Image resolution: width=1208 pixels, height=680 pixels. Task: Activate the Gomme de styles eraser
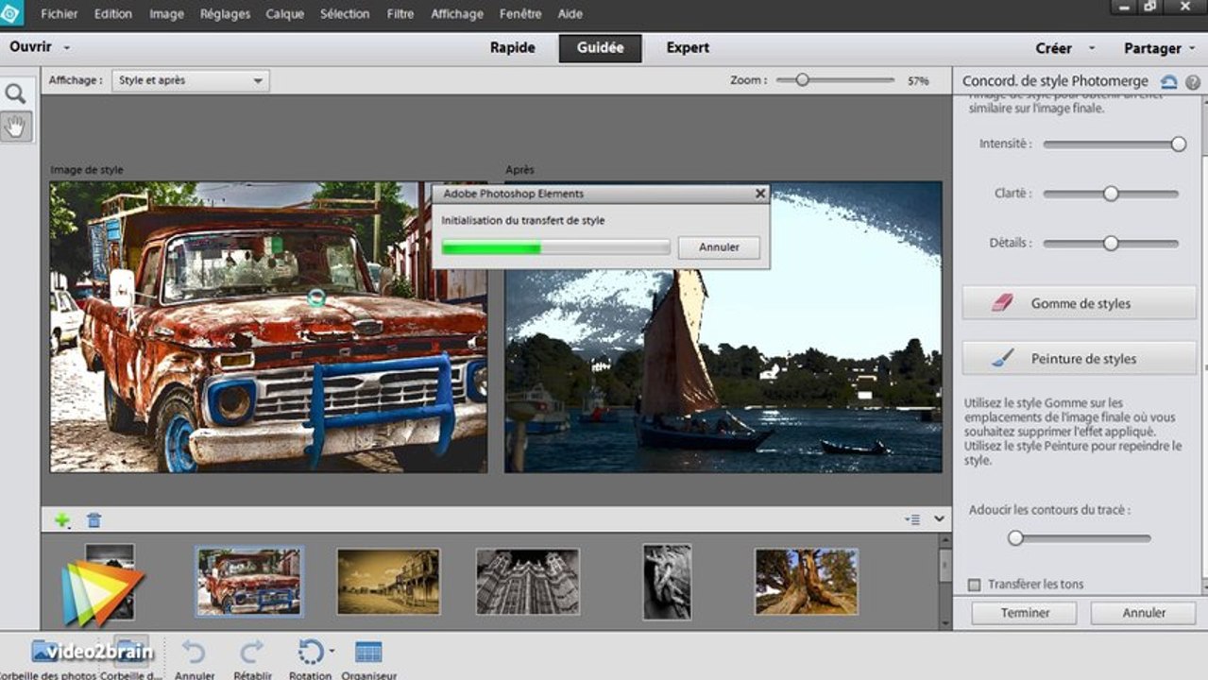pyautogui.click(x=1079, y=303)
